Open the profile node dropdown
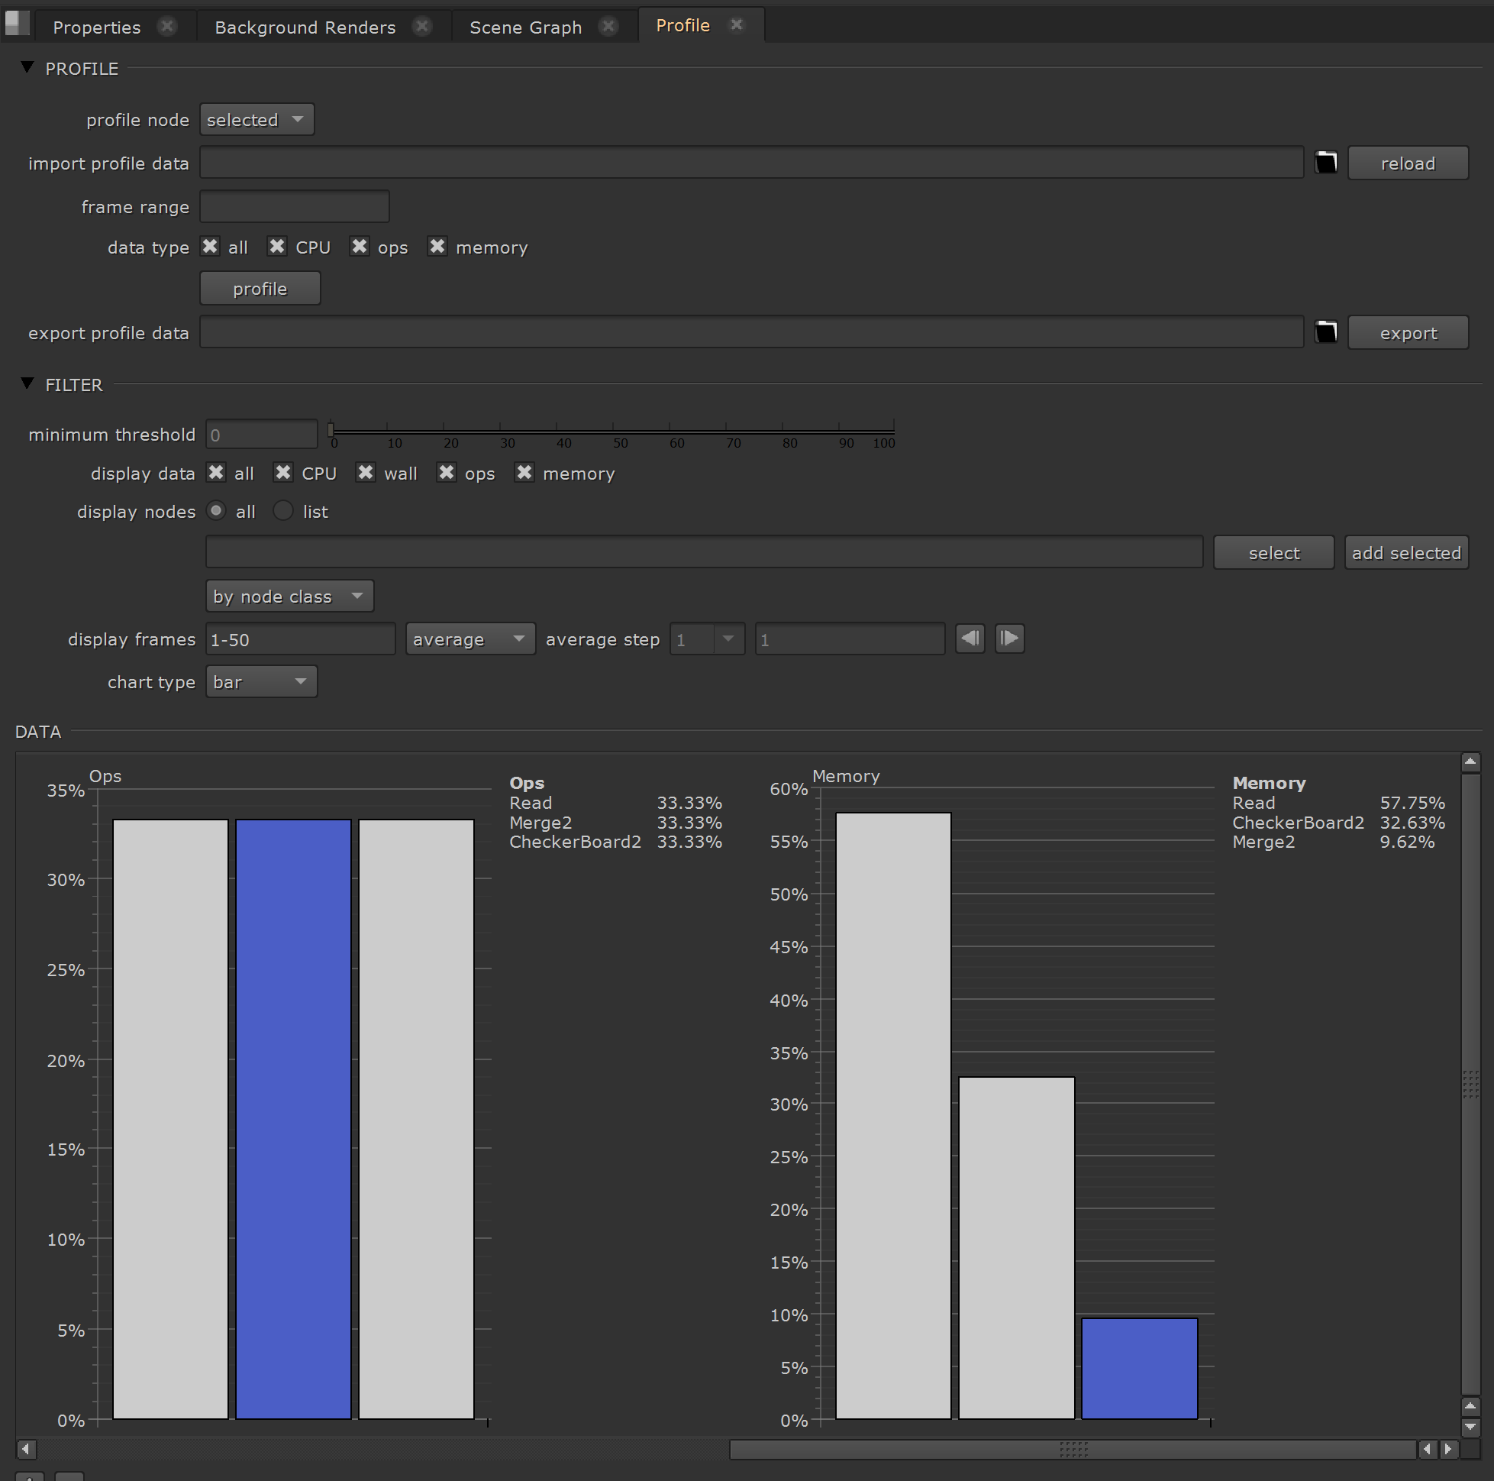 pos(256,120)
